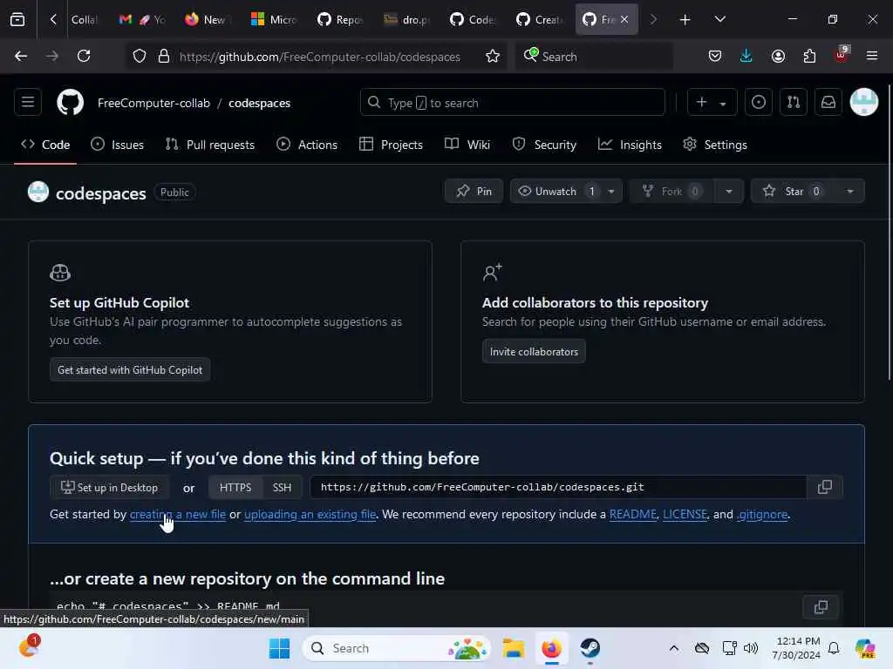Open the Pull requests repository tab
893x669 pixels.
[209, 145]
